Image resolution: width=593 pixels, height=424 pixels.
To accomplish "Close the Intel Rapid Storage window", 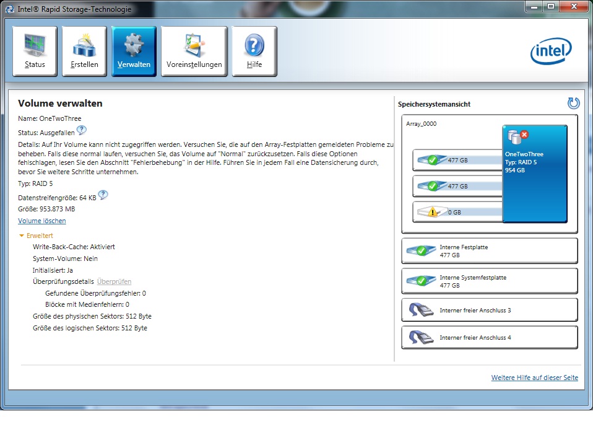I will point(574,6).
